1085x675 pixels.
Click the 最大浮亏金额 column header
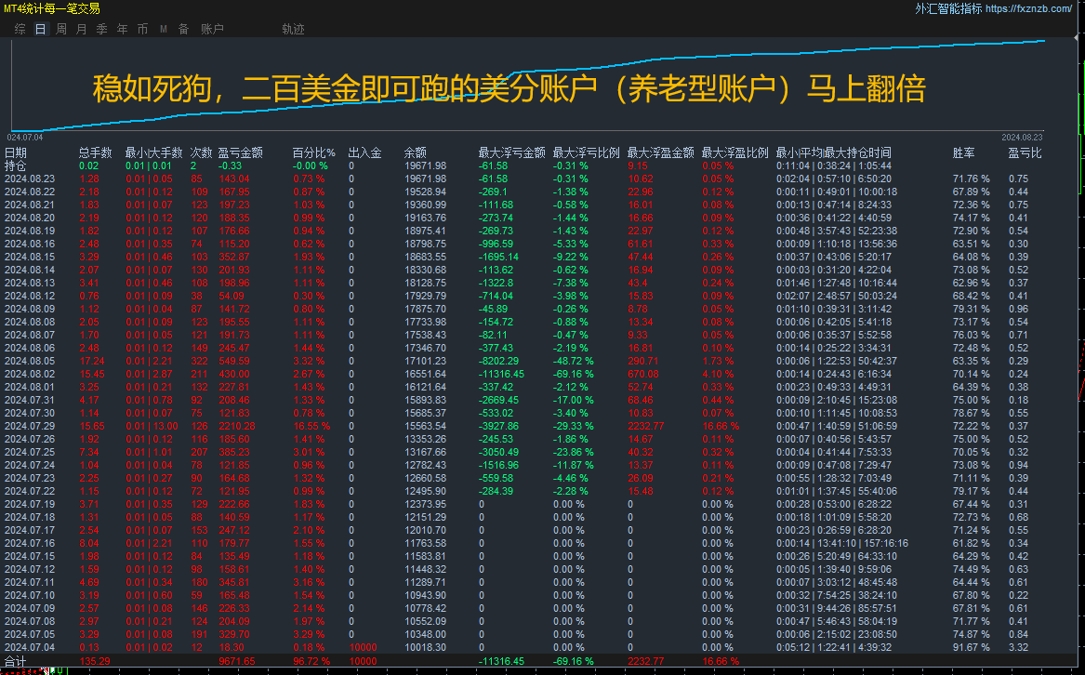(x=512, y=153)
